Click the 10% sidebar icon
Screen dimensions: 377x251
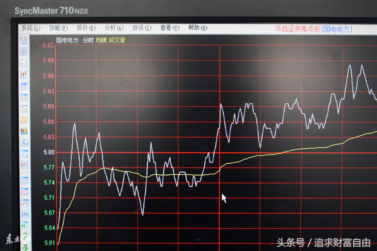point(25,214)
